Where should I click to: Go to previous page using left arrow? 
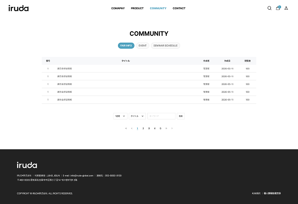[x=131, y=129]
